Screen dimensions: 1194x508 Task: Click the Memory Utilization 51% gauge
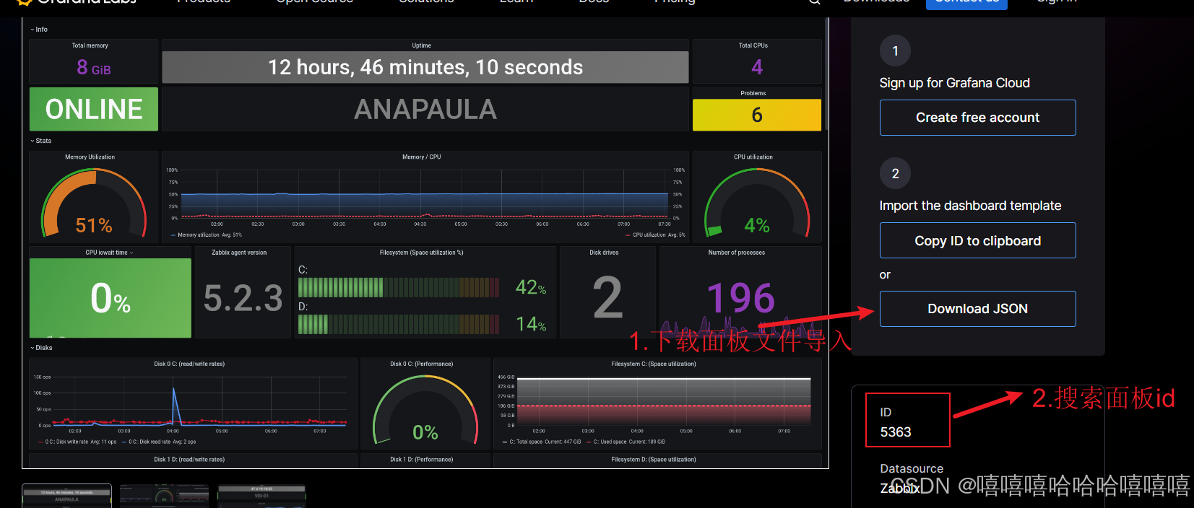coord(94,203)
